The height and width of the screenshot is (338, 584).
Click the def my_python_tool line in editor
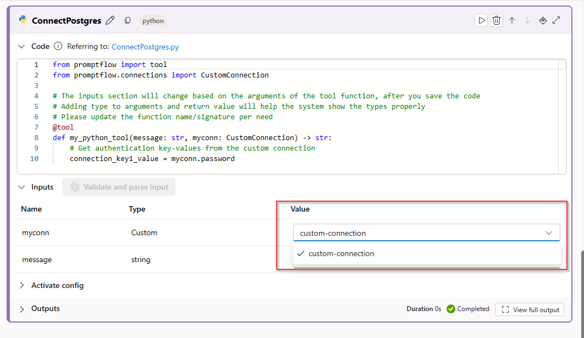coord(192,138)
